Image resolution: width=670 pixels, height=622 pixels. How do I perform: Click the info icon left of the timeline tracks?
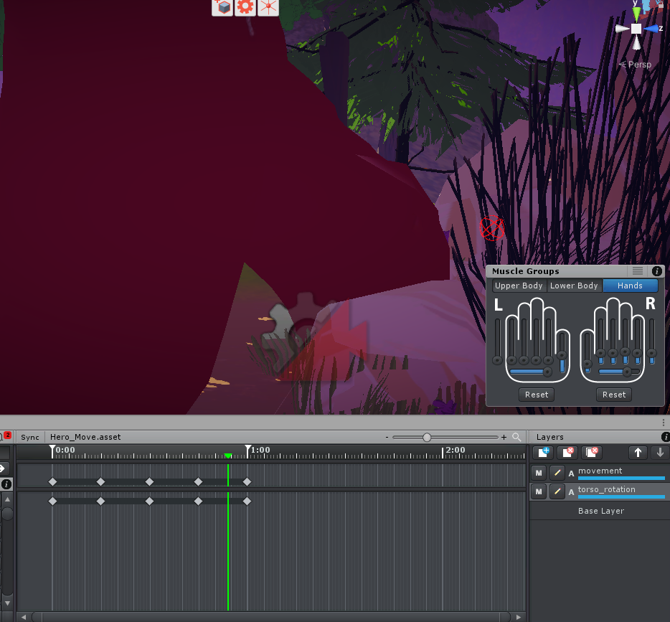pos(6,484)
